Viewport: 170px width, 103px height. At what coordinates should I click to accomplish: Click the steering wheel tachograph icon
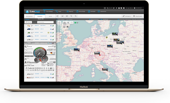54,62
